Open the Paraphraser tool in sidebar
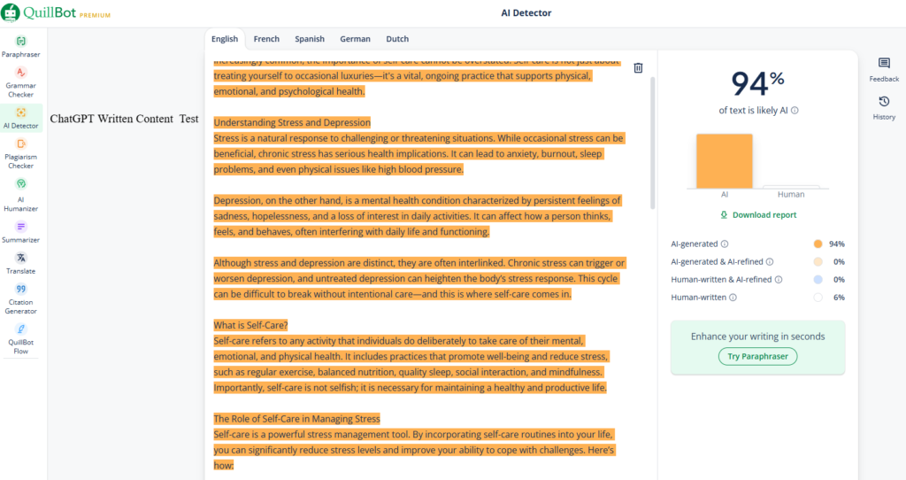 [x=21, y=46]
